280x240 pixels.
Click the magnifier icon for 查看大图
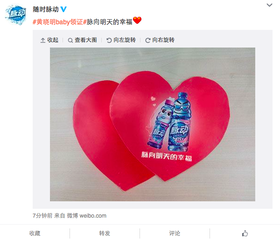point(70,41)
